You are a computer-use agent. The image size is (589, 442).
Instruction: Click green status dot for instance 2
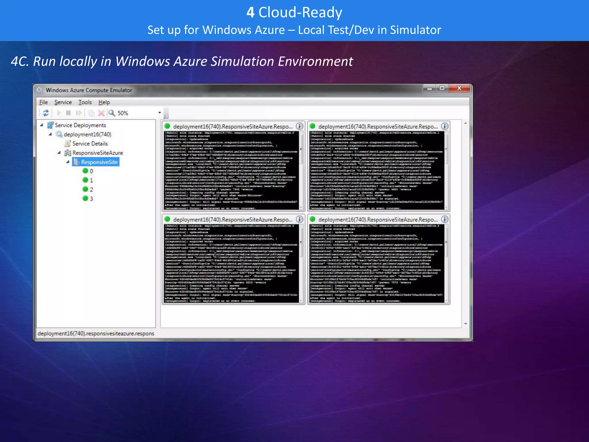[85, 189]
